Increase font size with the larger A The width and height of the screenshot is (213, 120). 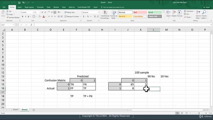point(42,12)
